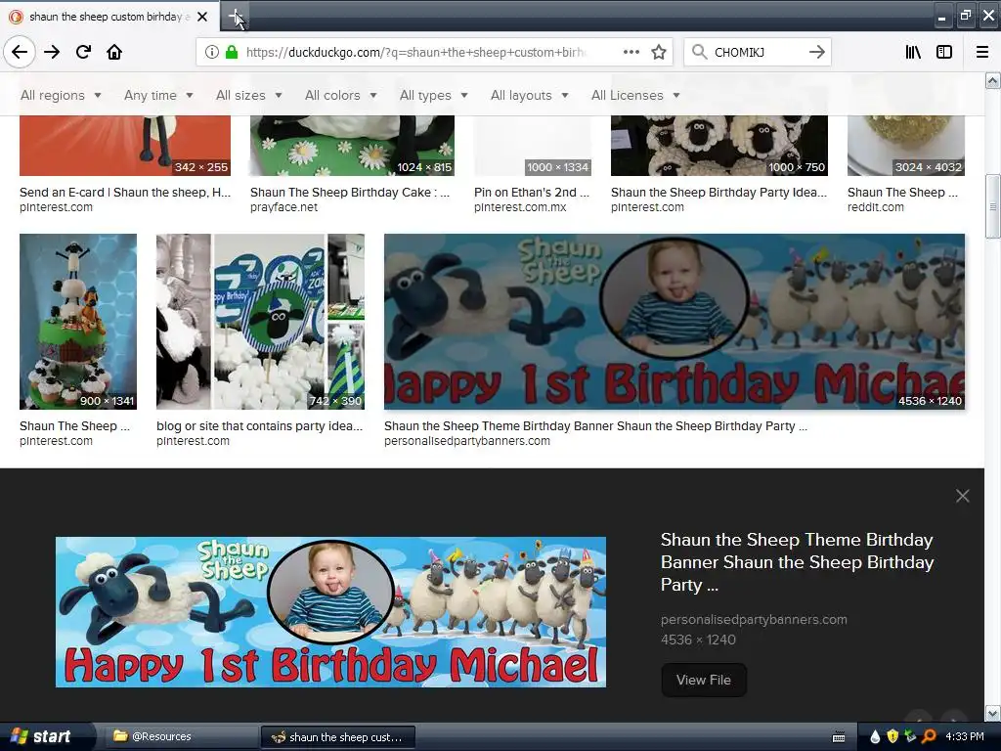This screenshot has width=1001, height=751.
Task: Click the page scrollbar down arrow
Action: point(992,713)
